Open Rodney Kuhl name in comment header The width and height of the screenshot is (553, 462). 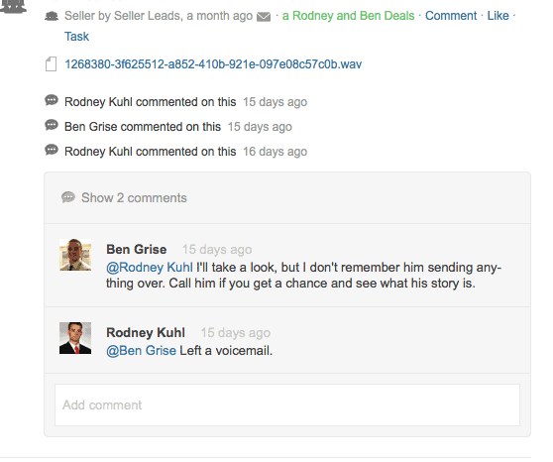pyautogui.click(x=146, y=332)
